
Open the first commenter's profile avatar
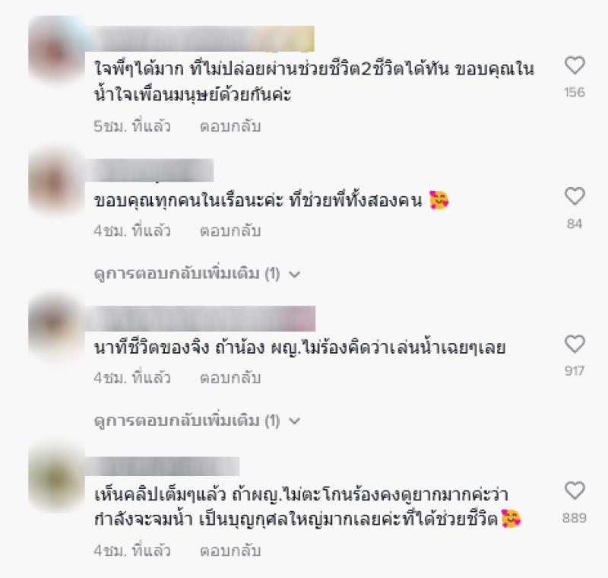pos(57,50)
